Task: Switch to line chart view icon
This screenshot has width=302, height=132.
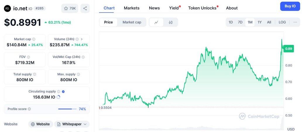Action: tap(157, 22)
